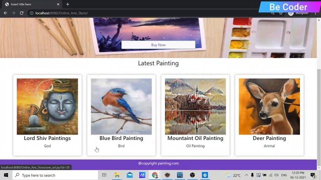
Task: Click the 'Animal' category text
Action: click(x=269, y=146)
